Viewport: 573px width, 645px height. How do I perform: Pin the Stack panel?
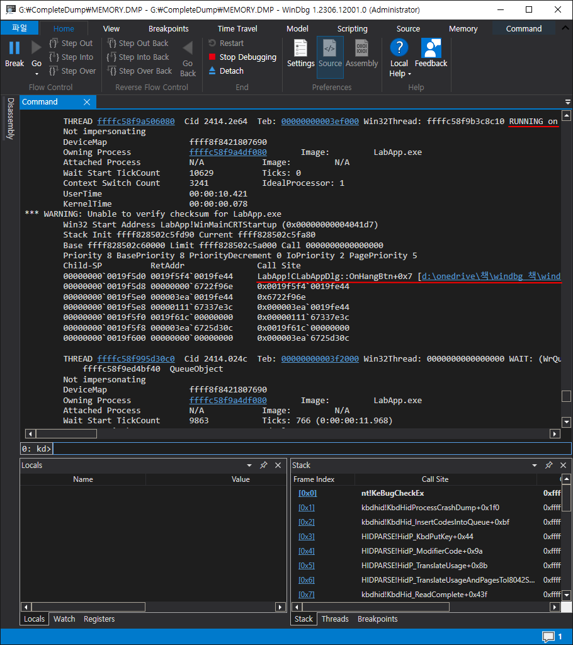[548, 465]
